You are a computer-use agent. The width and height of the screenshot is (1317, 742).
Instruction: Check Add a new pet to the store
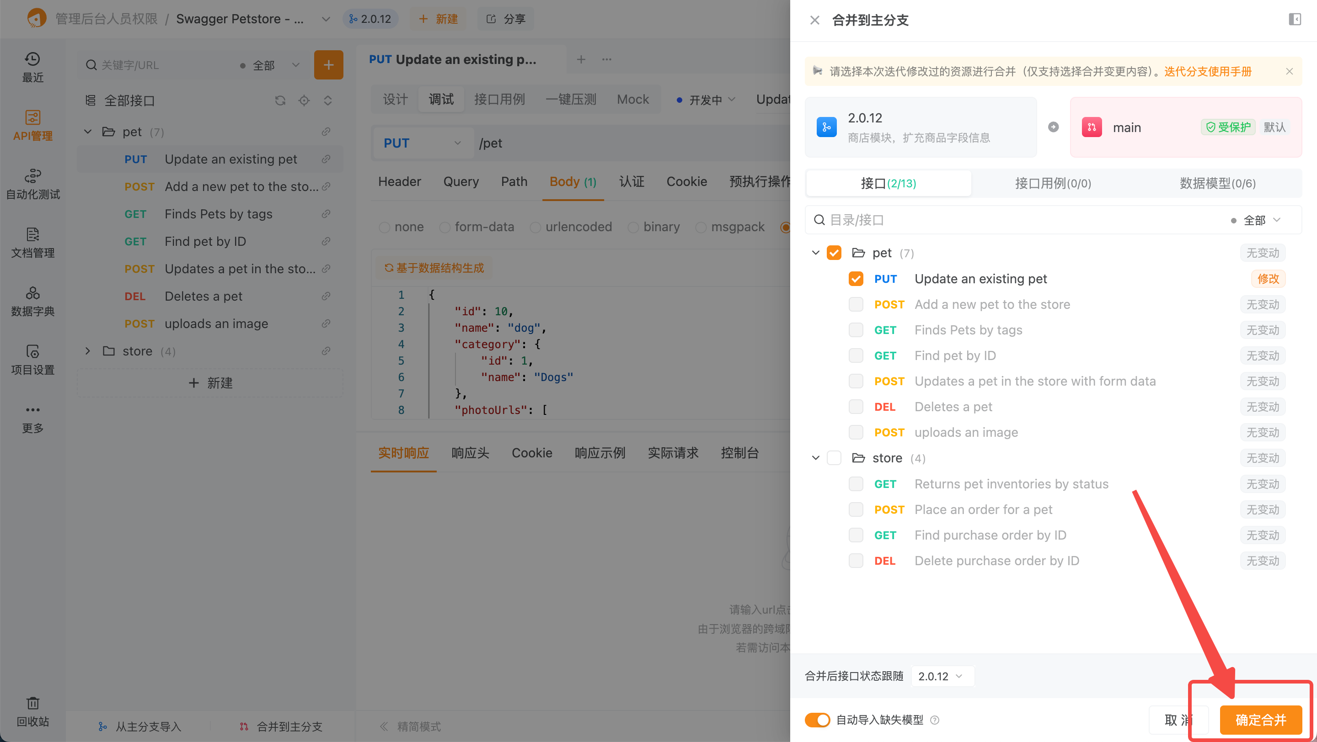pos(856,304)
